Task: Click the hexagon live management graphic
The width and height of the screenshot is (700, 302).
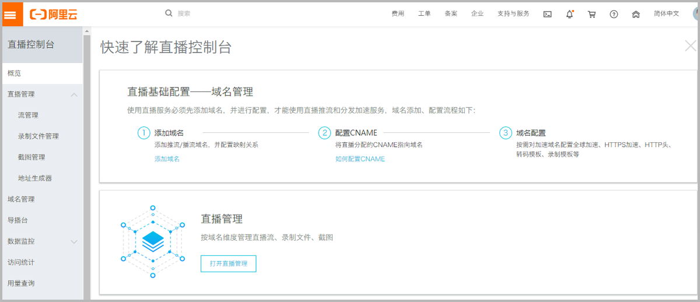Action: pyautogui.click(x=152, y=240)
